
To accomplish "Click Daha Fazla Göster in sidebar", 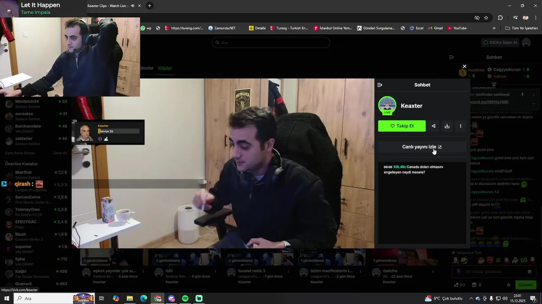I will 20,153.
